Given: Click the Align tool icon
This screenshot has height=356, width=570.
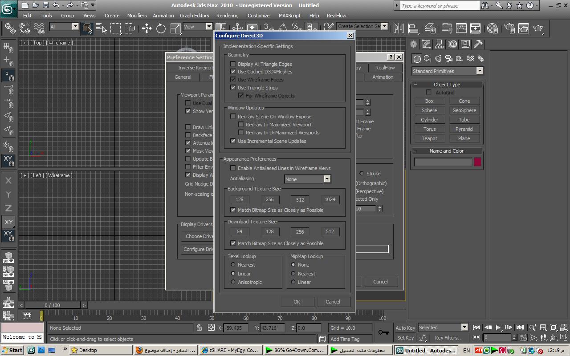Looking at the screenshot, I should pos(413,28).
